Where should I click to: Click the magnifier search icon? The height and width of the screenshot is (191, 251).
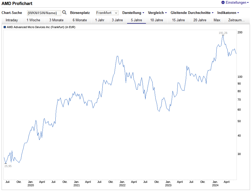point(64,12)
